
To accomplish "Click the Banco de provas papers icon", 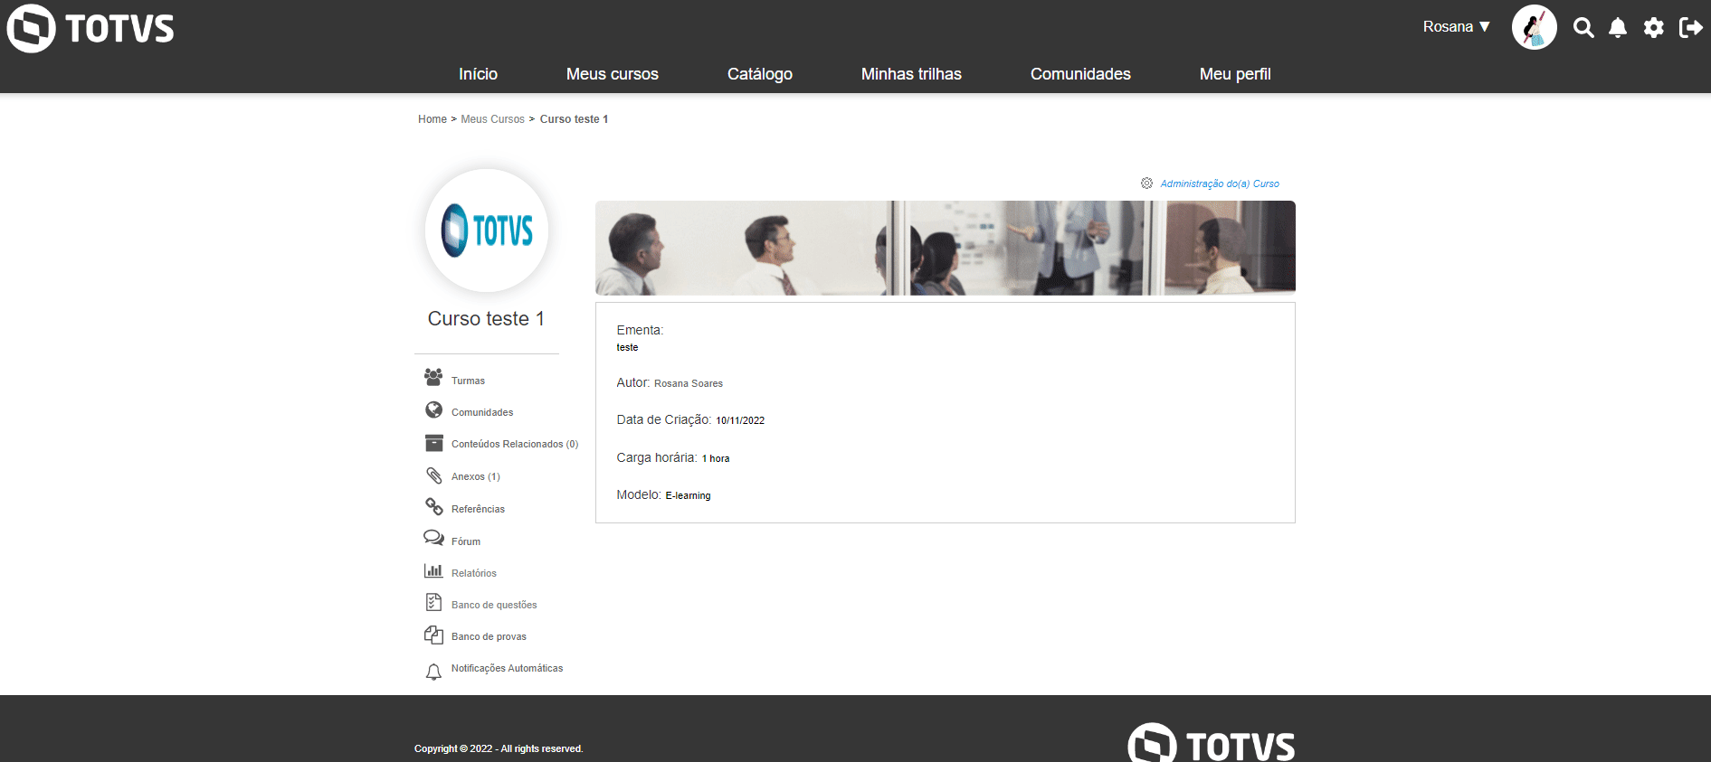I will 433,635.
